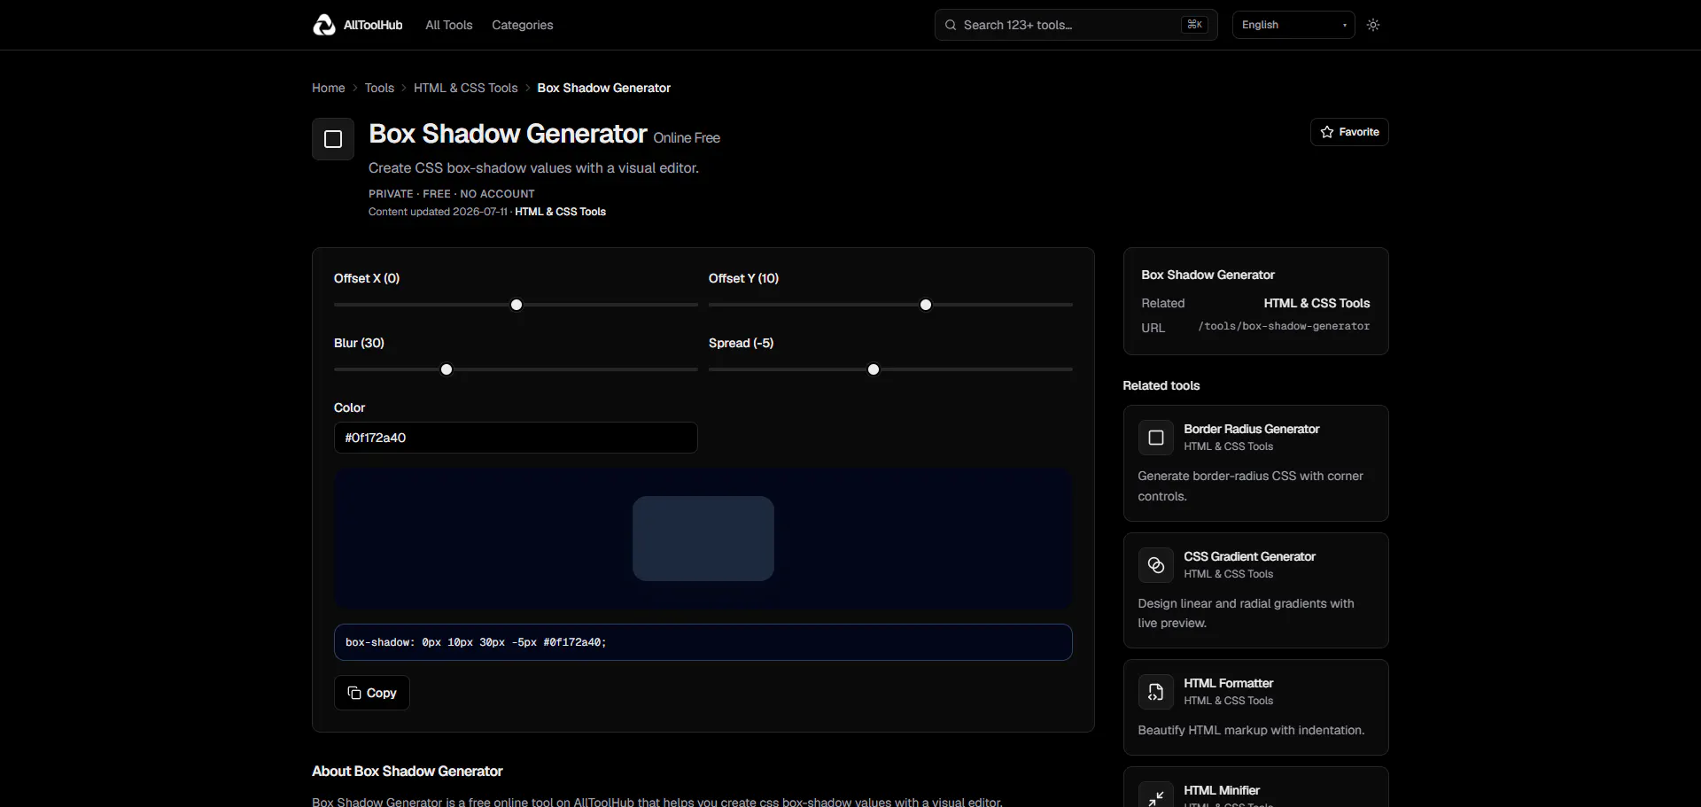Adjust the Offset Y slider handle
This screenshot has height=807, width=1701.
pos(926,305)
